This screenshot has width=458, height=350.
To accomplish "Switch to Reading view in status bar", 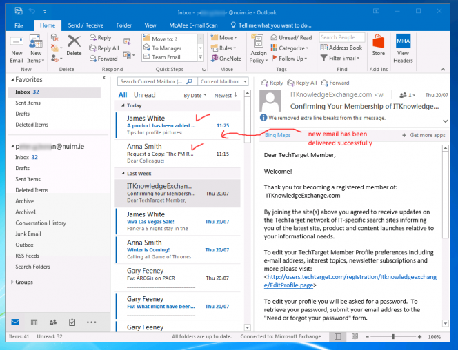I will coord(355,337).
